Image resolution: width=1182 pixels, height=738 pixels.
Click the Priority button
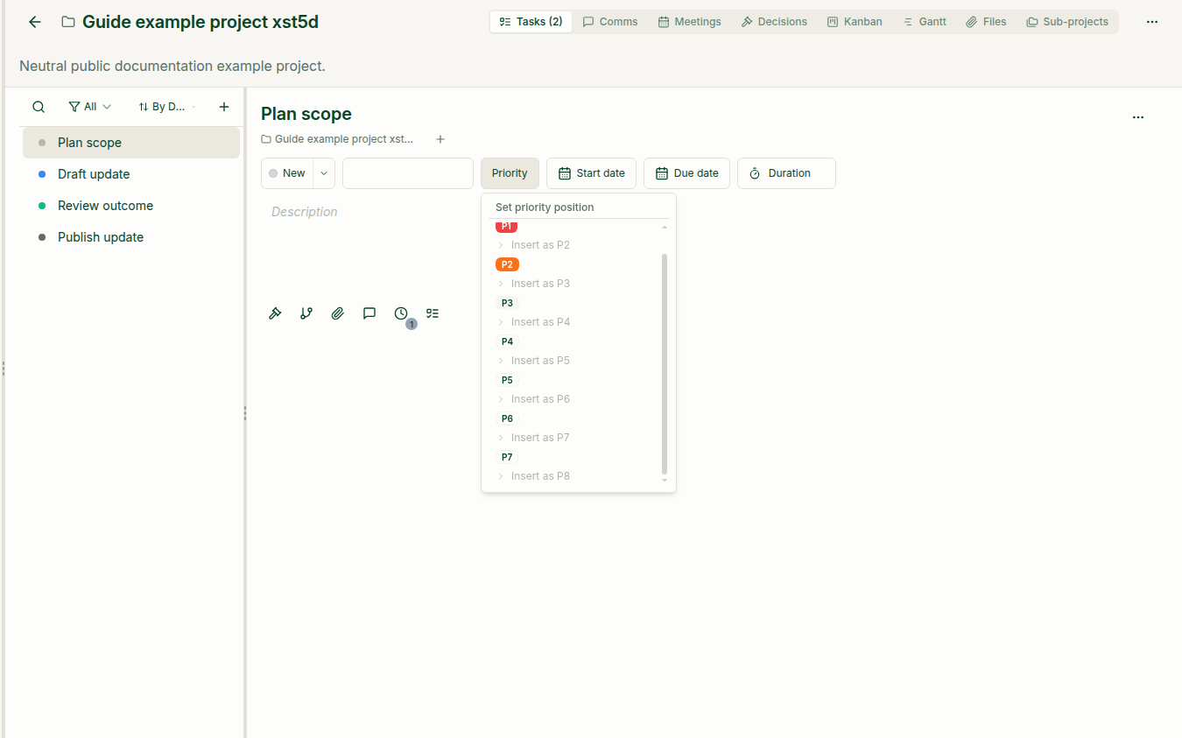pyautogui.click(x=510, y=173)
